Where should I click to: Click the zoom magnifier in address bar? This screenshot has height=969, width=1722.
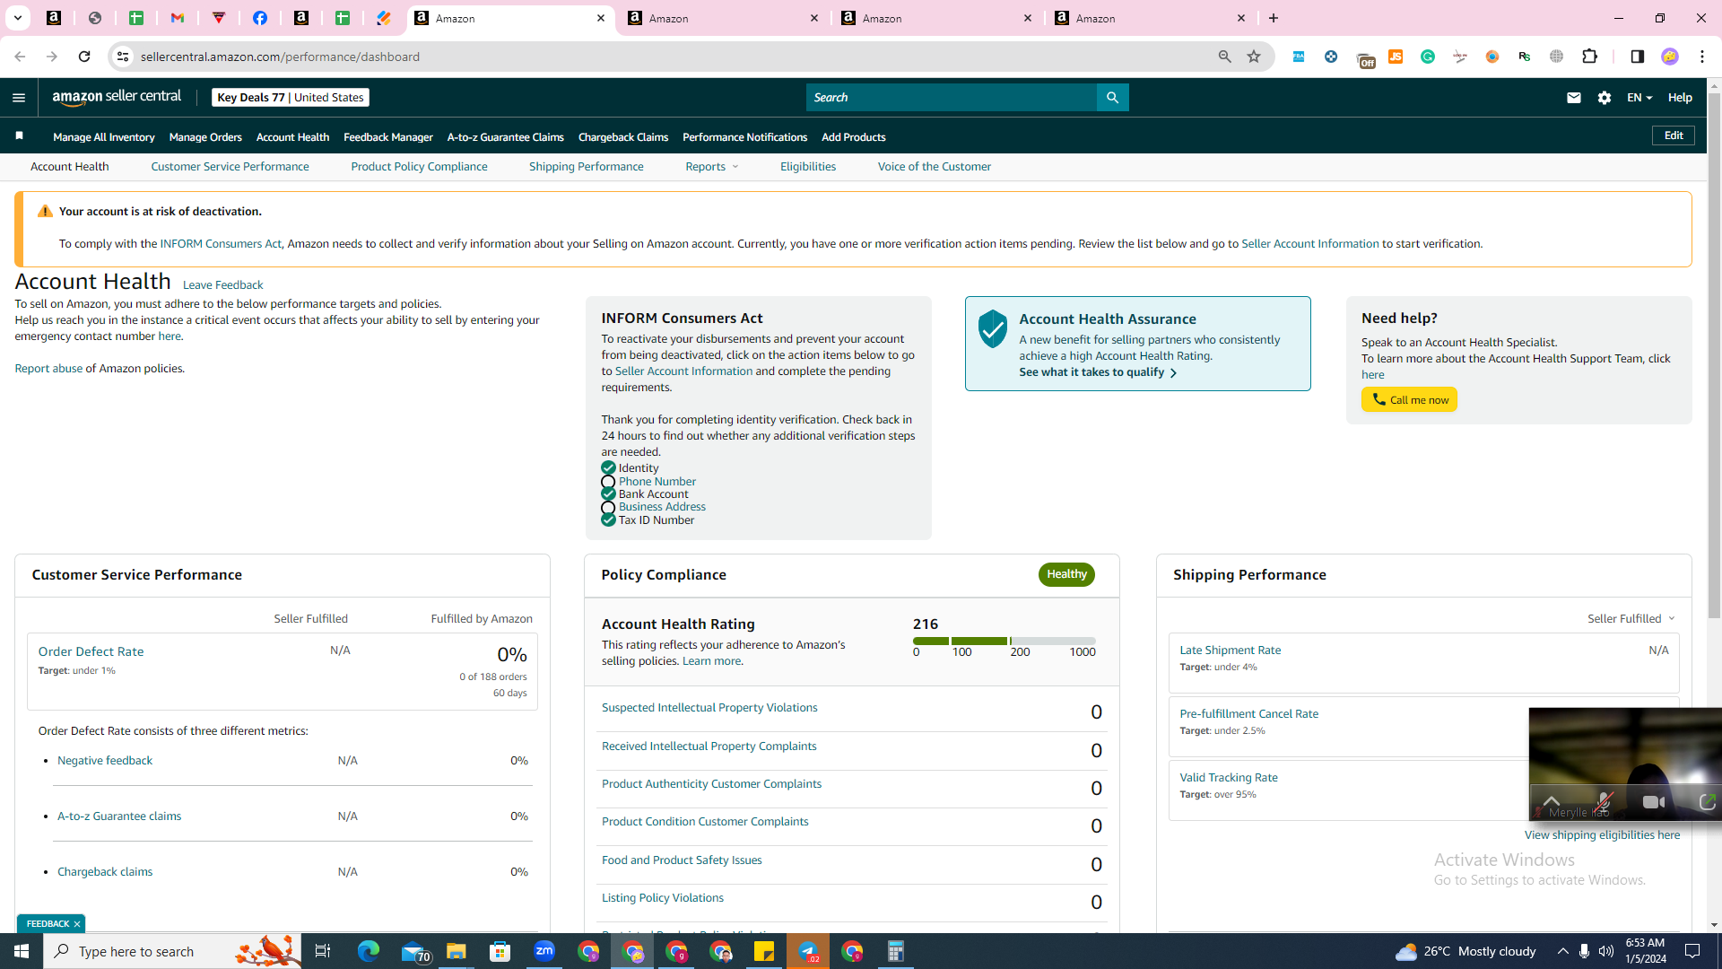point(1224,57)
